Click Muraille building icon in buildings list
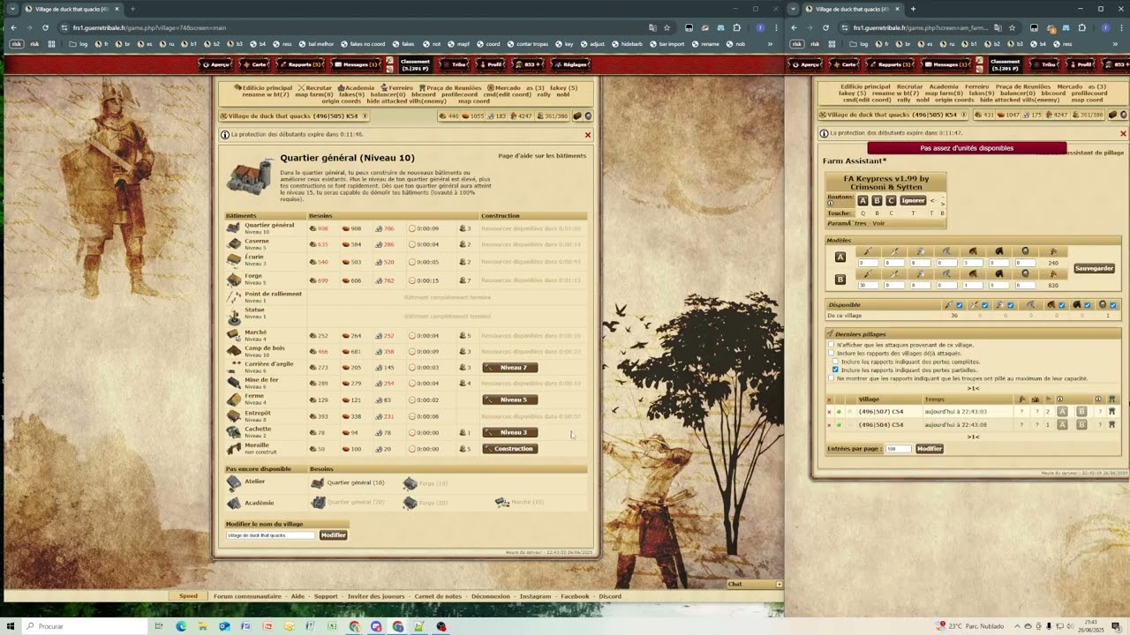The height and width of the screenshot is (635, 1130). click(233, 448)
